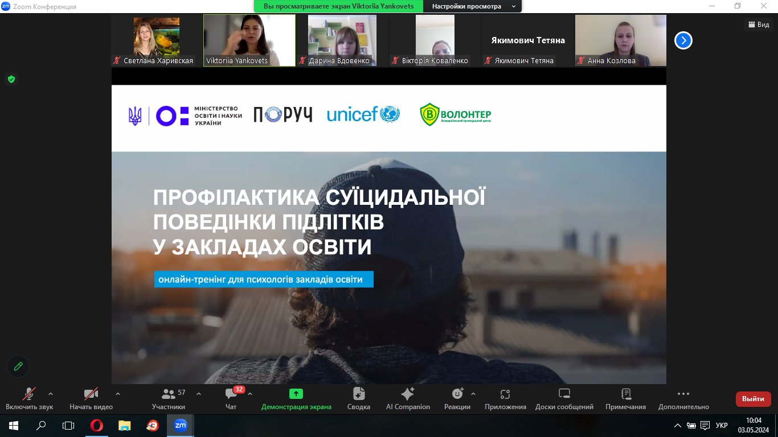Open Дополнительно more options menu
778x437 pixels.
683,394
